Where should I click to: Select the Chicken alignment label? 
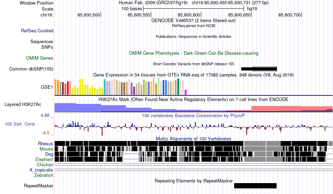click(x=45, y=165)
